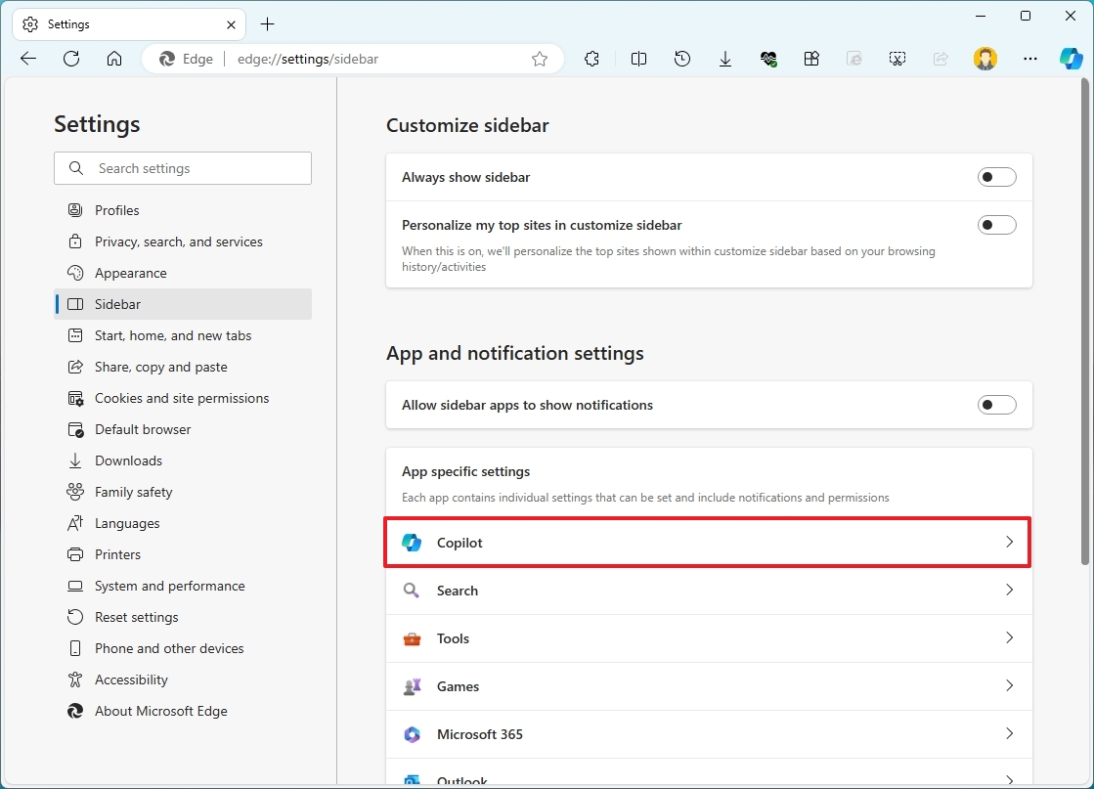Open browsing History from the toolbar
This screenshot has height=789, width=1094.
[x=682, y=59]
